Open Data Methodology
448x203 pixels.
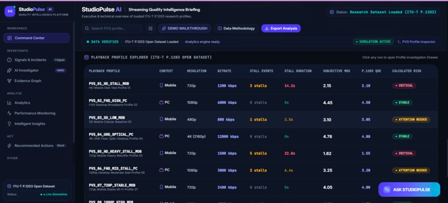[x=236, y=28]
